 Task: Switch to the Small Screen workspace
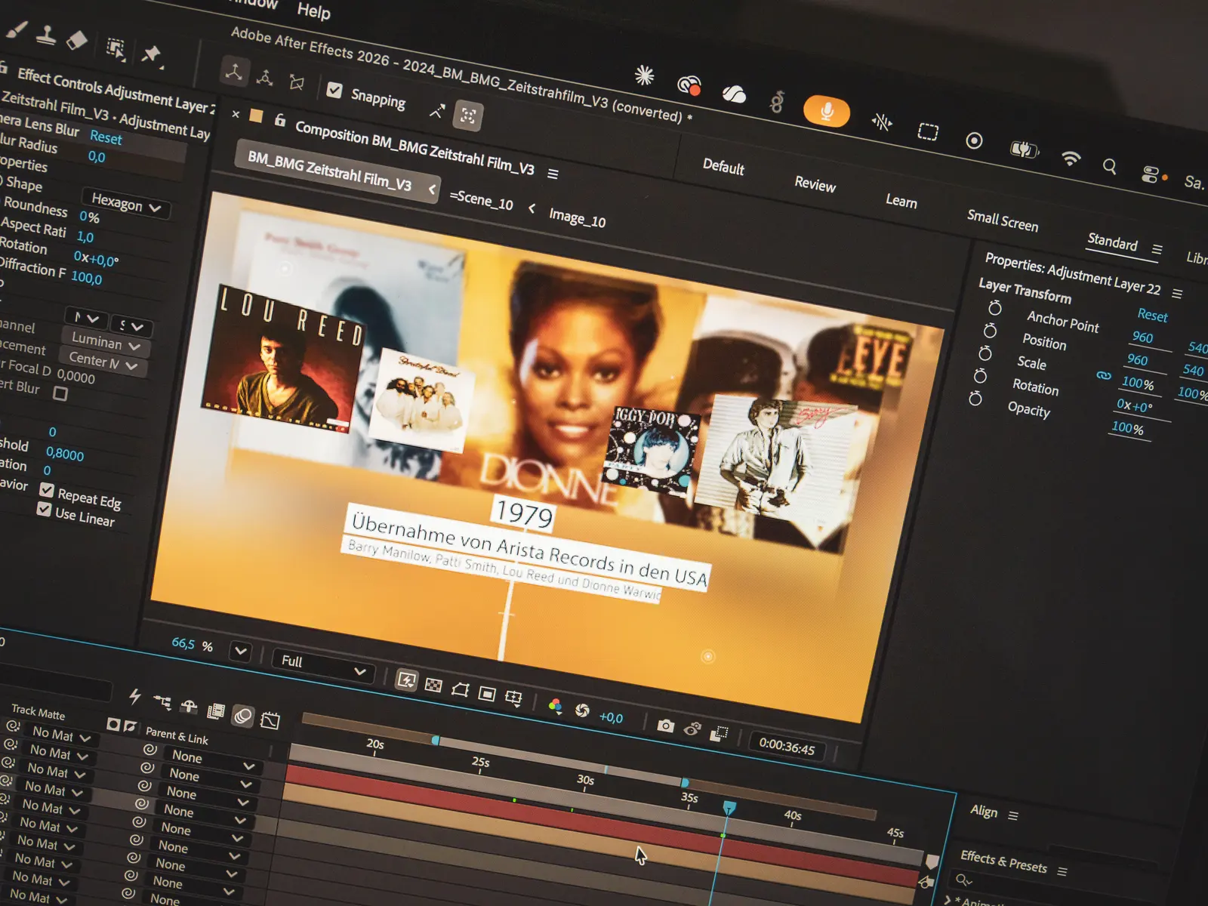tap(1003, 220)
